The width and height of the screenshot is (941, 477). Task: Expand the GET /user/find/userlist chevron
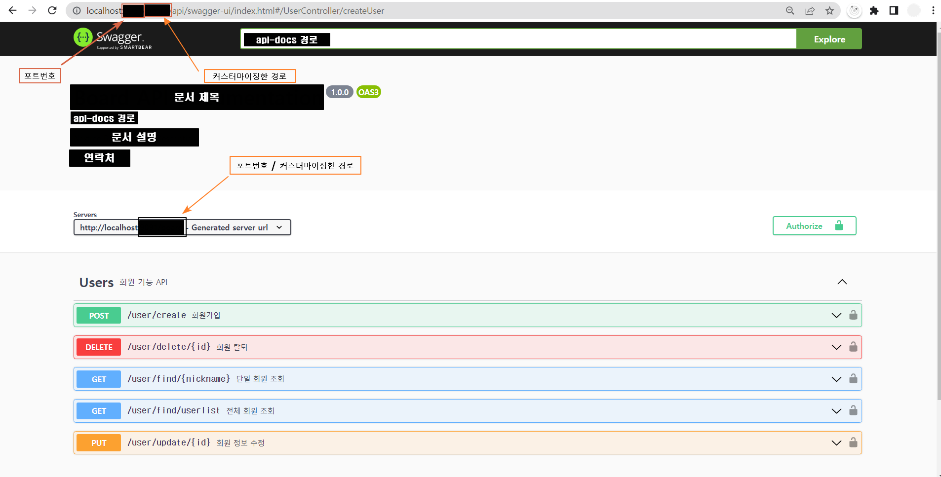pyautogui.click(x=836, y=411)
